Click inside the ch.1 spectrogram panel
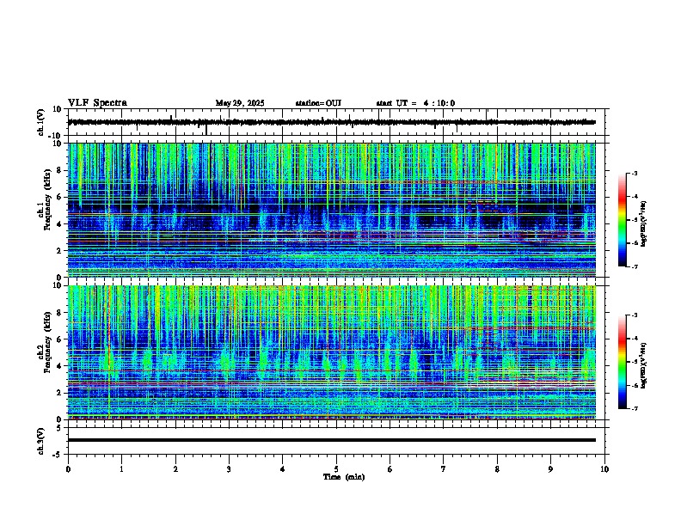The width and height of the screenshot is (681, 526). (x=332, y=210)
